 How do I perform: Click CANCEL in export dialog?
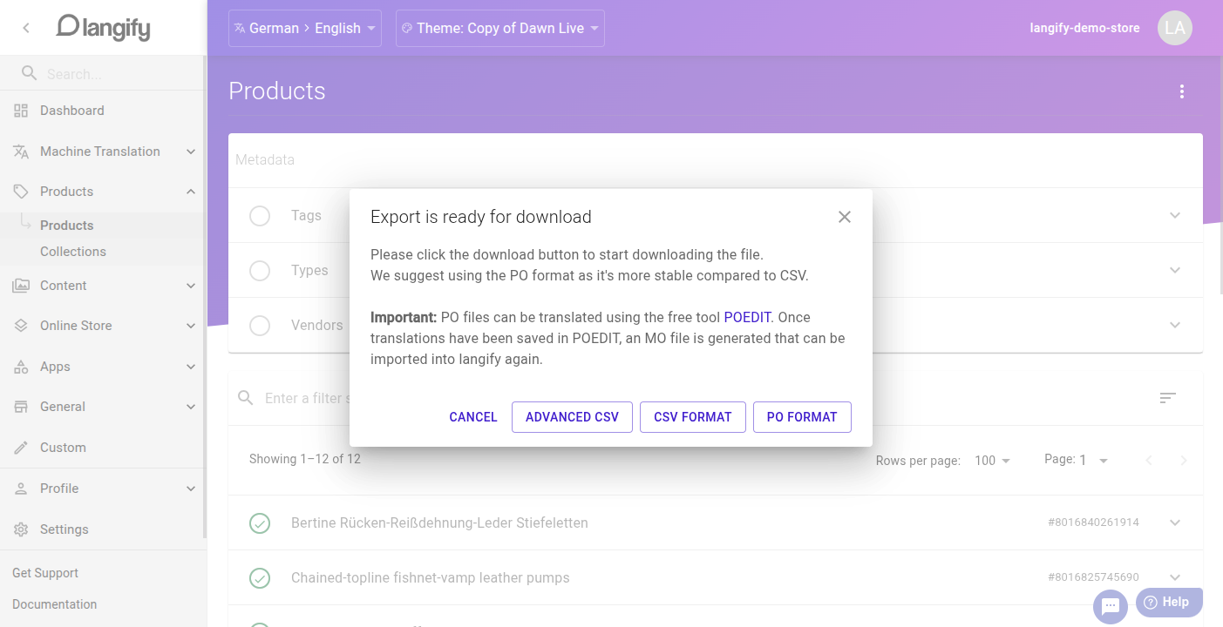click(473, 417)
